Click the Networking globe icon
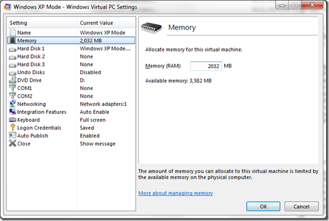 (x=13, y=103)
